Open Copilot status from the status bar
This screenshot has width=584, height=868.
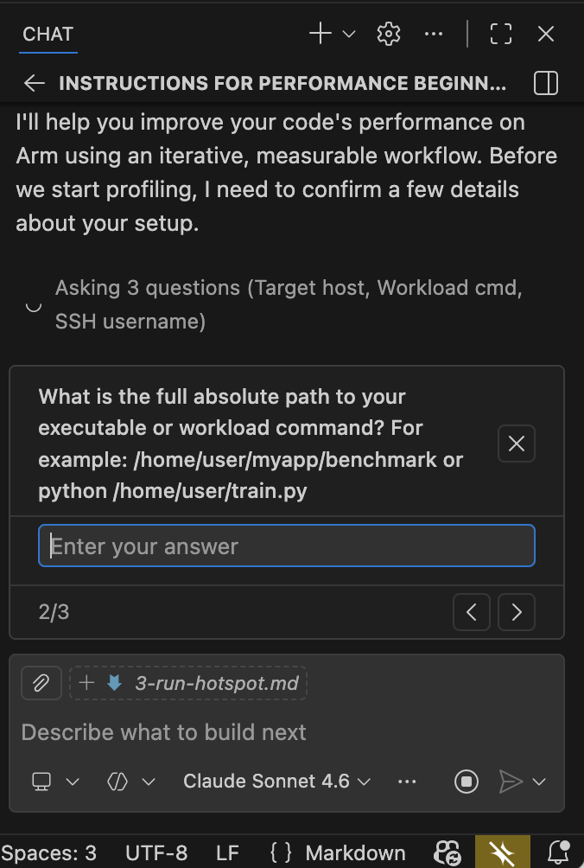tap(448, 852)
